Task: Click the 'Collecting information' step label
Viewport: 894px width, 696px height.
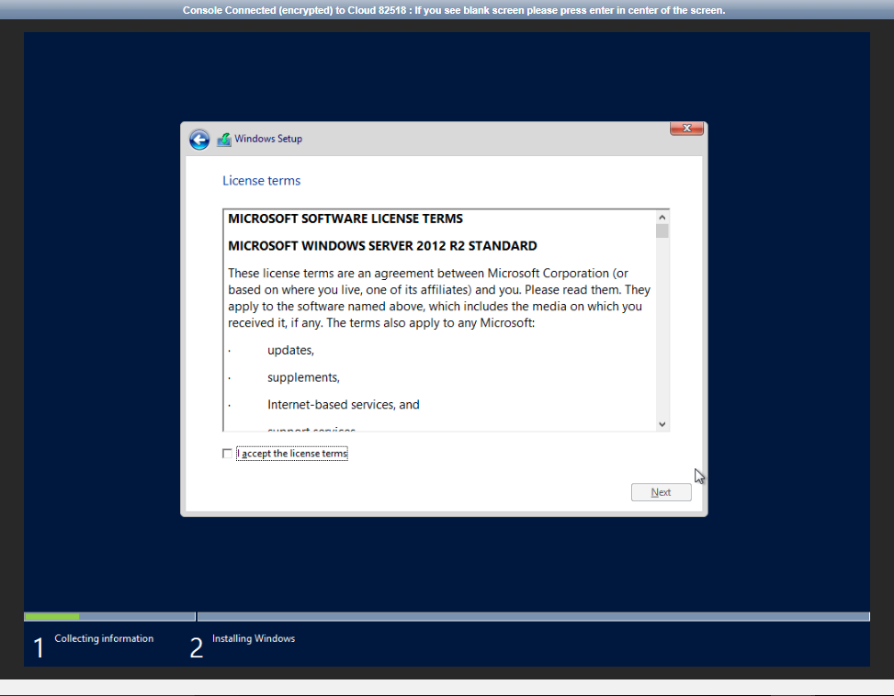Action: pos(104,638)
